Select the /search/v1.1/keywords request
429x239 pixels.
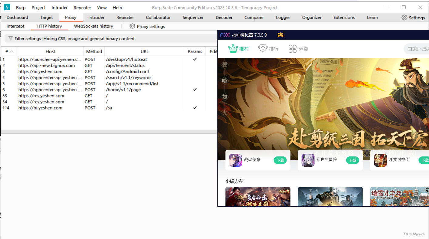point(109,77)
